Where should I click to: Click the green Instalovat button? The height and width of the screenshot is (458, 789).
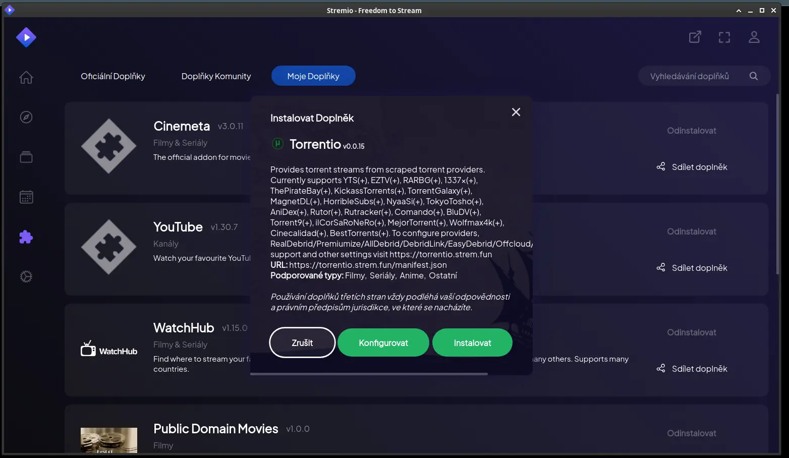472,342
